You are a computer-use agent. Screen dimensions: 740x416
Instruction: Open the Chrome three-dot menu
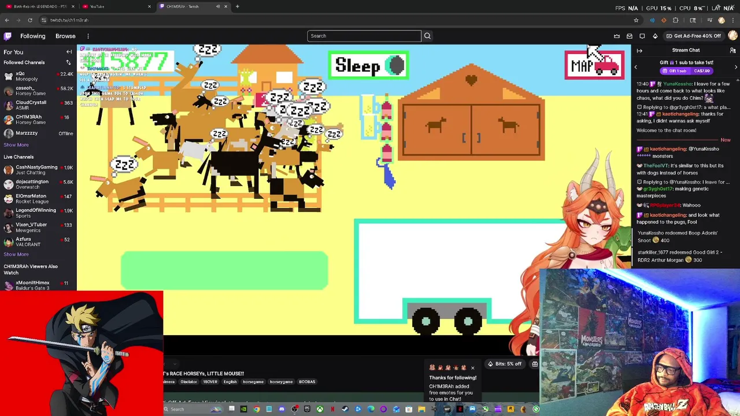click(x=733, y=20)
